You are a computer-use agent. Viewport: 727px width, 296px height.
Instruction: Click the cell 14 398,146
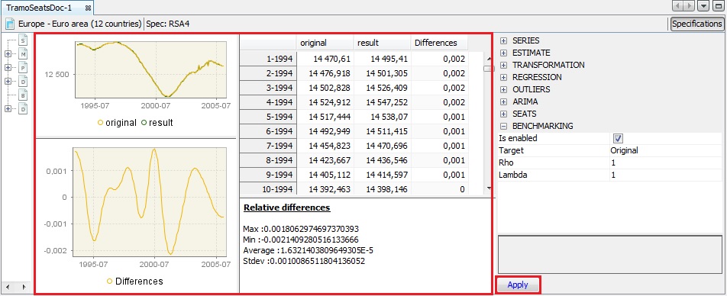(x=382, y=189)
